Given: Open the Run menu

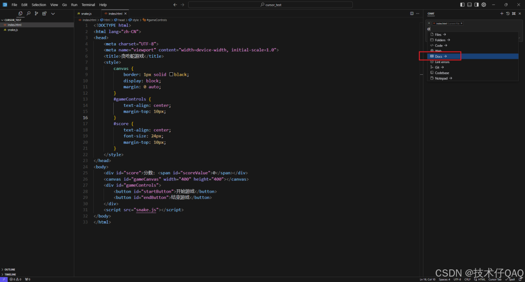Looking at the screenshot, I should (x=74, y=5).
